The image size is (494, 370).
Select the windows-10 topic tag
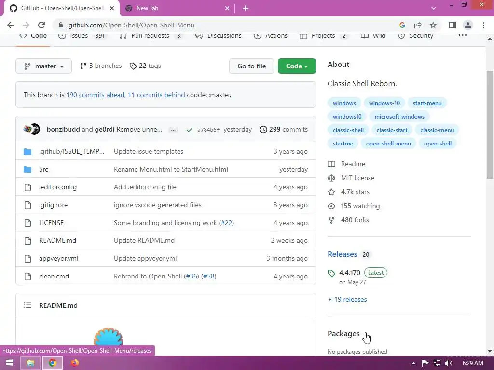tap(384, 103)
